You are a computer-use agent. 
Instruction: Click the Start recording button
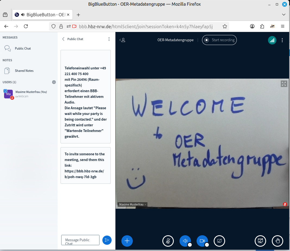pos(219,40)
